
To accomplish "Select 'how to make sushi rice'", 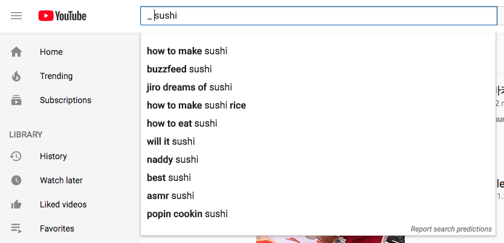I will click(x=196, y=106).
